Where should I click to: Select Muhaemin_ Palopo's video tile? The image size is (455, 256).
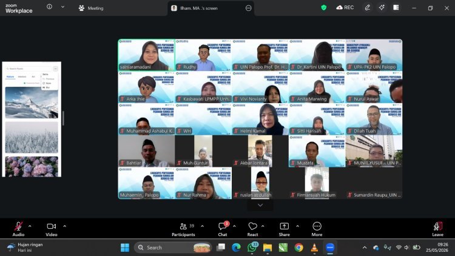click(x=147, y=183)
